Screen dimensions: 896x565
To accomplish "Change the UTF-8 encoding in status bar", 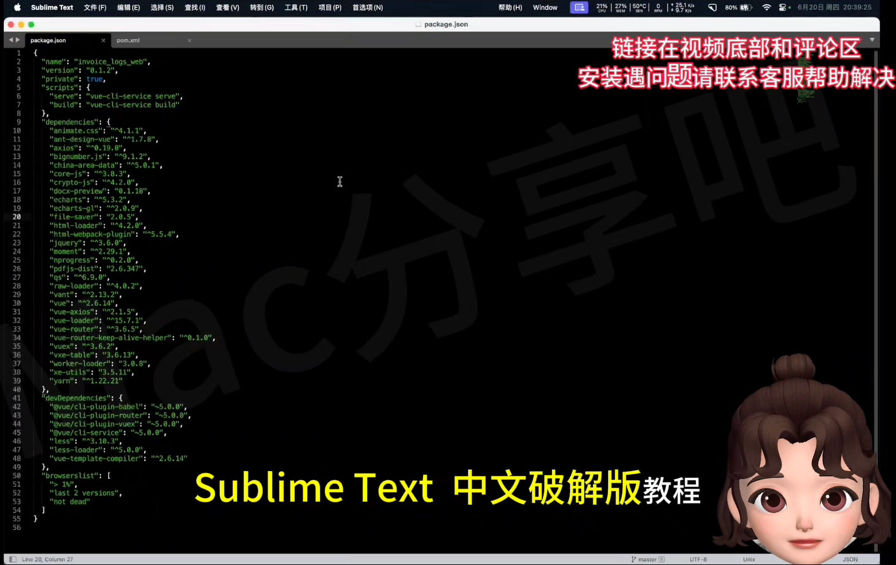I will (x=698, y=559).
